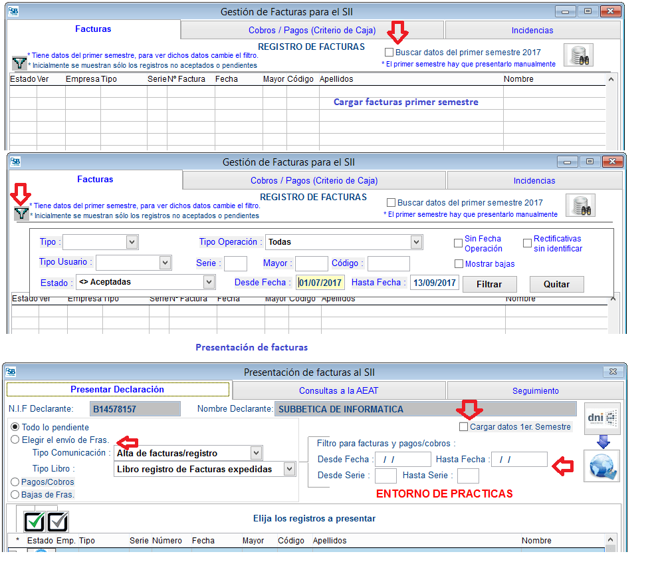Open the Seguimiento tab
This screenshot has height=576, width=654.
point(535,390)
